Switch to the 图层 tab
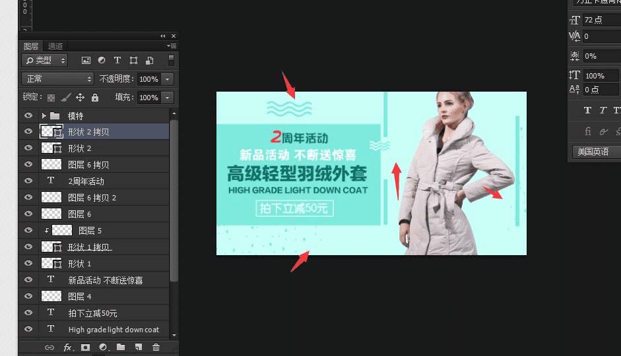The image size is (621, 356). [31, 46]
